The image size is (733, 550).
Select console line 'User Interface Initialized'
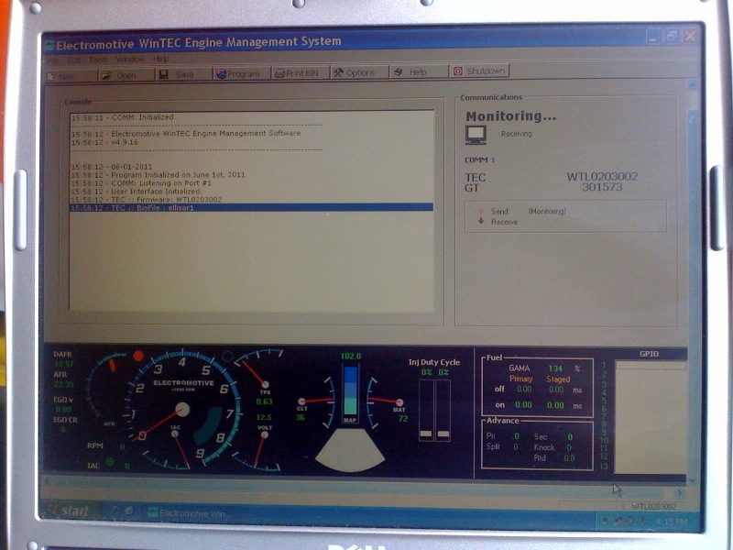[251, 192]
